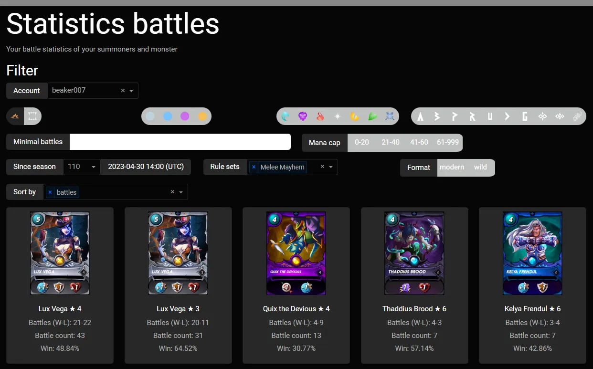
Task: Clear the beaker007 account selection
Action: click(123, 91)
